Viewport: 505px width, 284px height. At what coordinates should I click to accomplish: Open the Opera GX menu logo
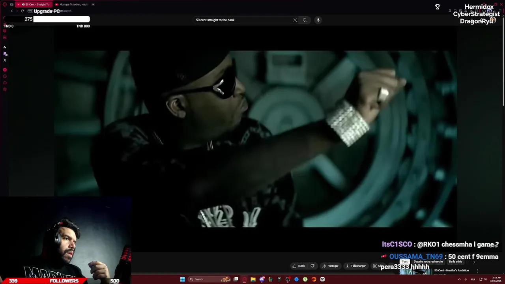pos(5,4)
